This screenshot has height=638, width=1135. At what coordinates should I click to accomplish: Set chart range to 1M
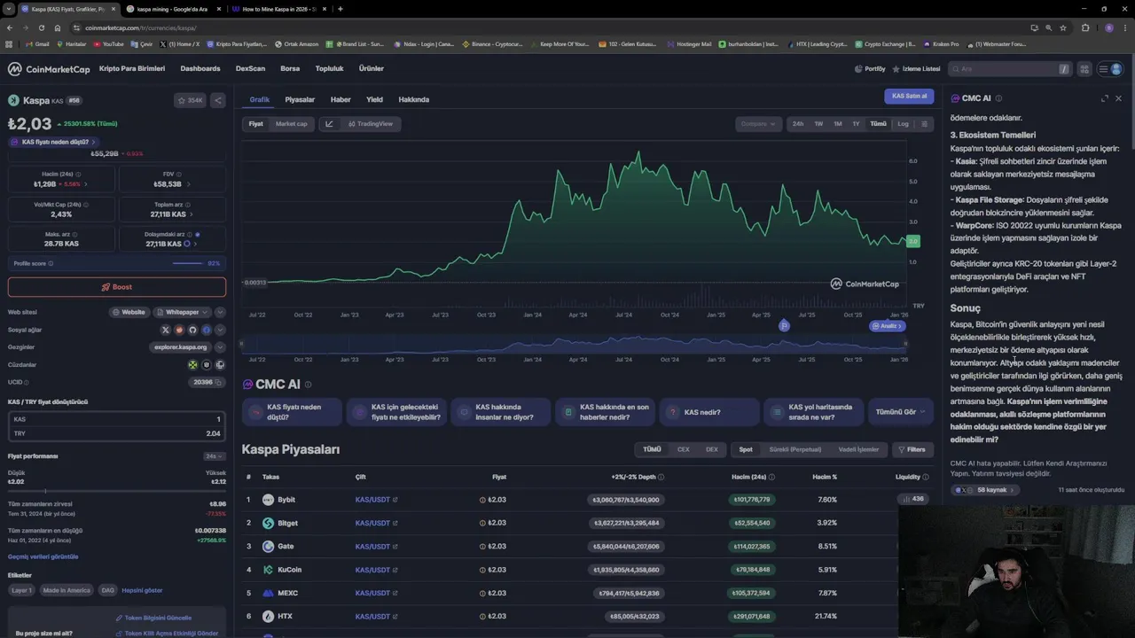pyautogui.click(x=837, y=124)
